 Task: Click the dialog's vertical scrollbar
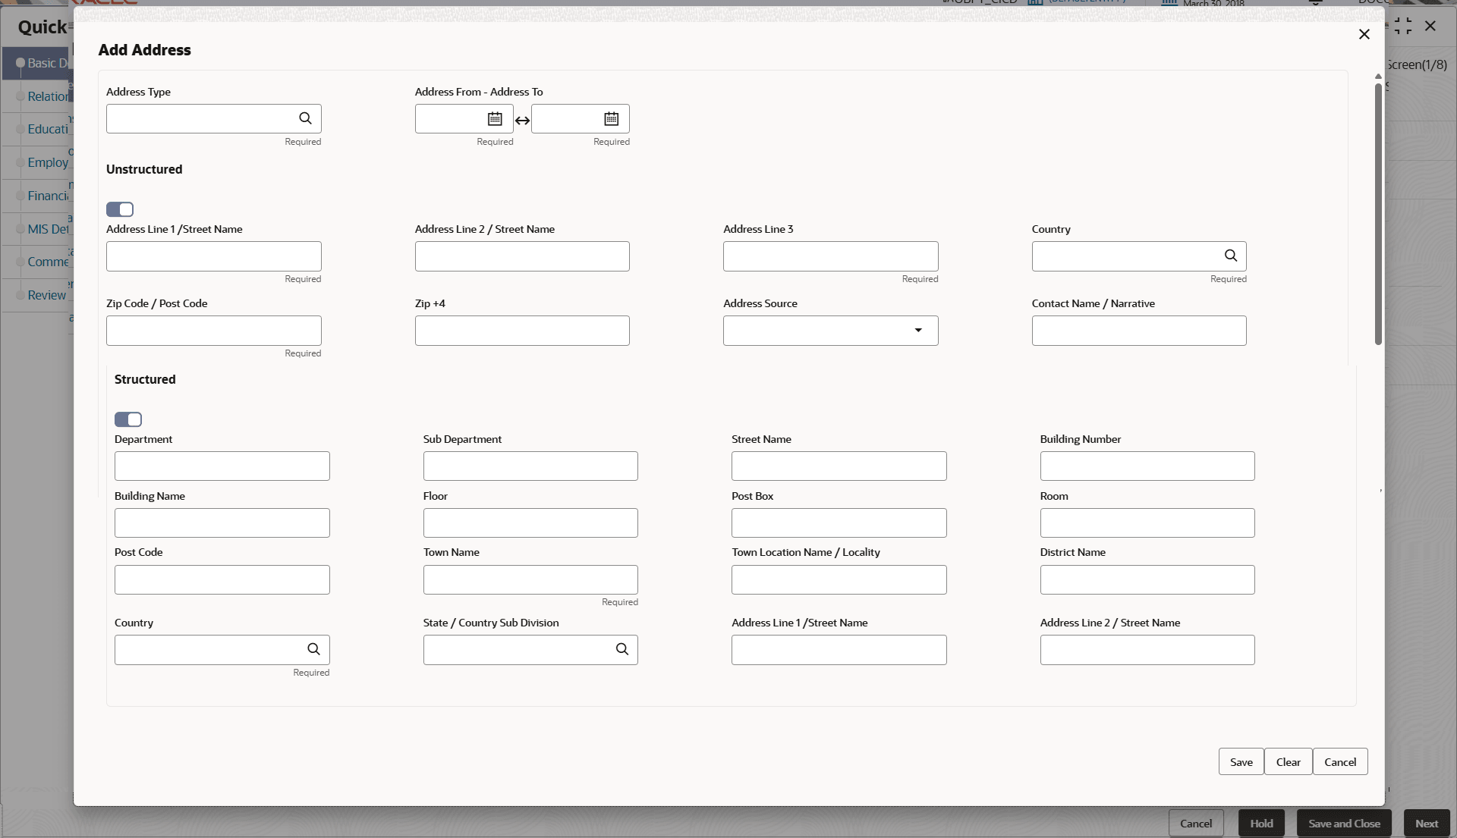coord(1378,212)
